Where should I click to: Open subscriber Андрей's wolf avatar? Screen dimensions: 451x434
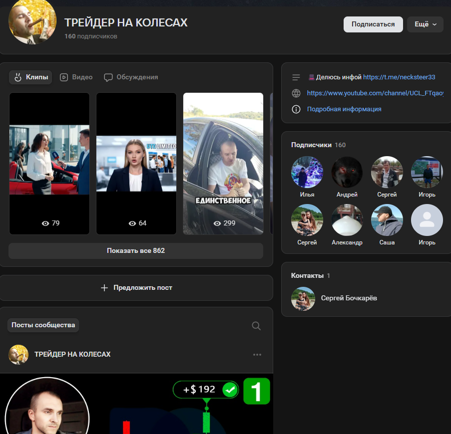347,172
